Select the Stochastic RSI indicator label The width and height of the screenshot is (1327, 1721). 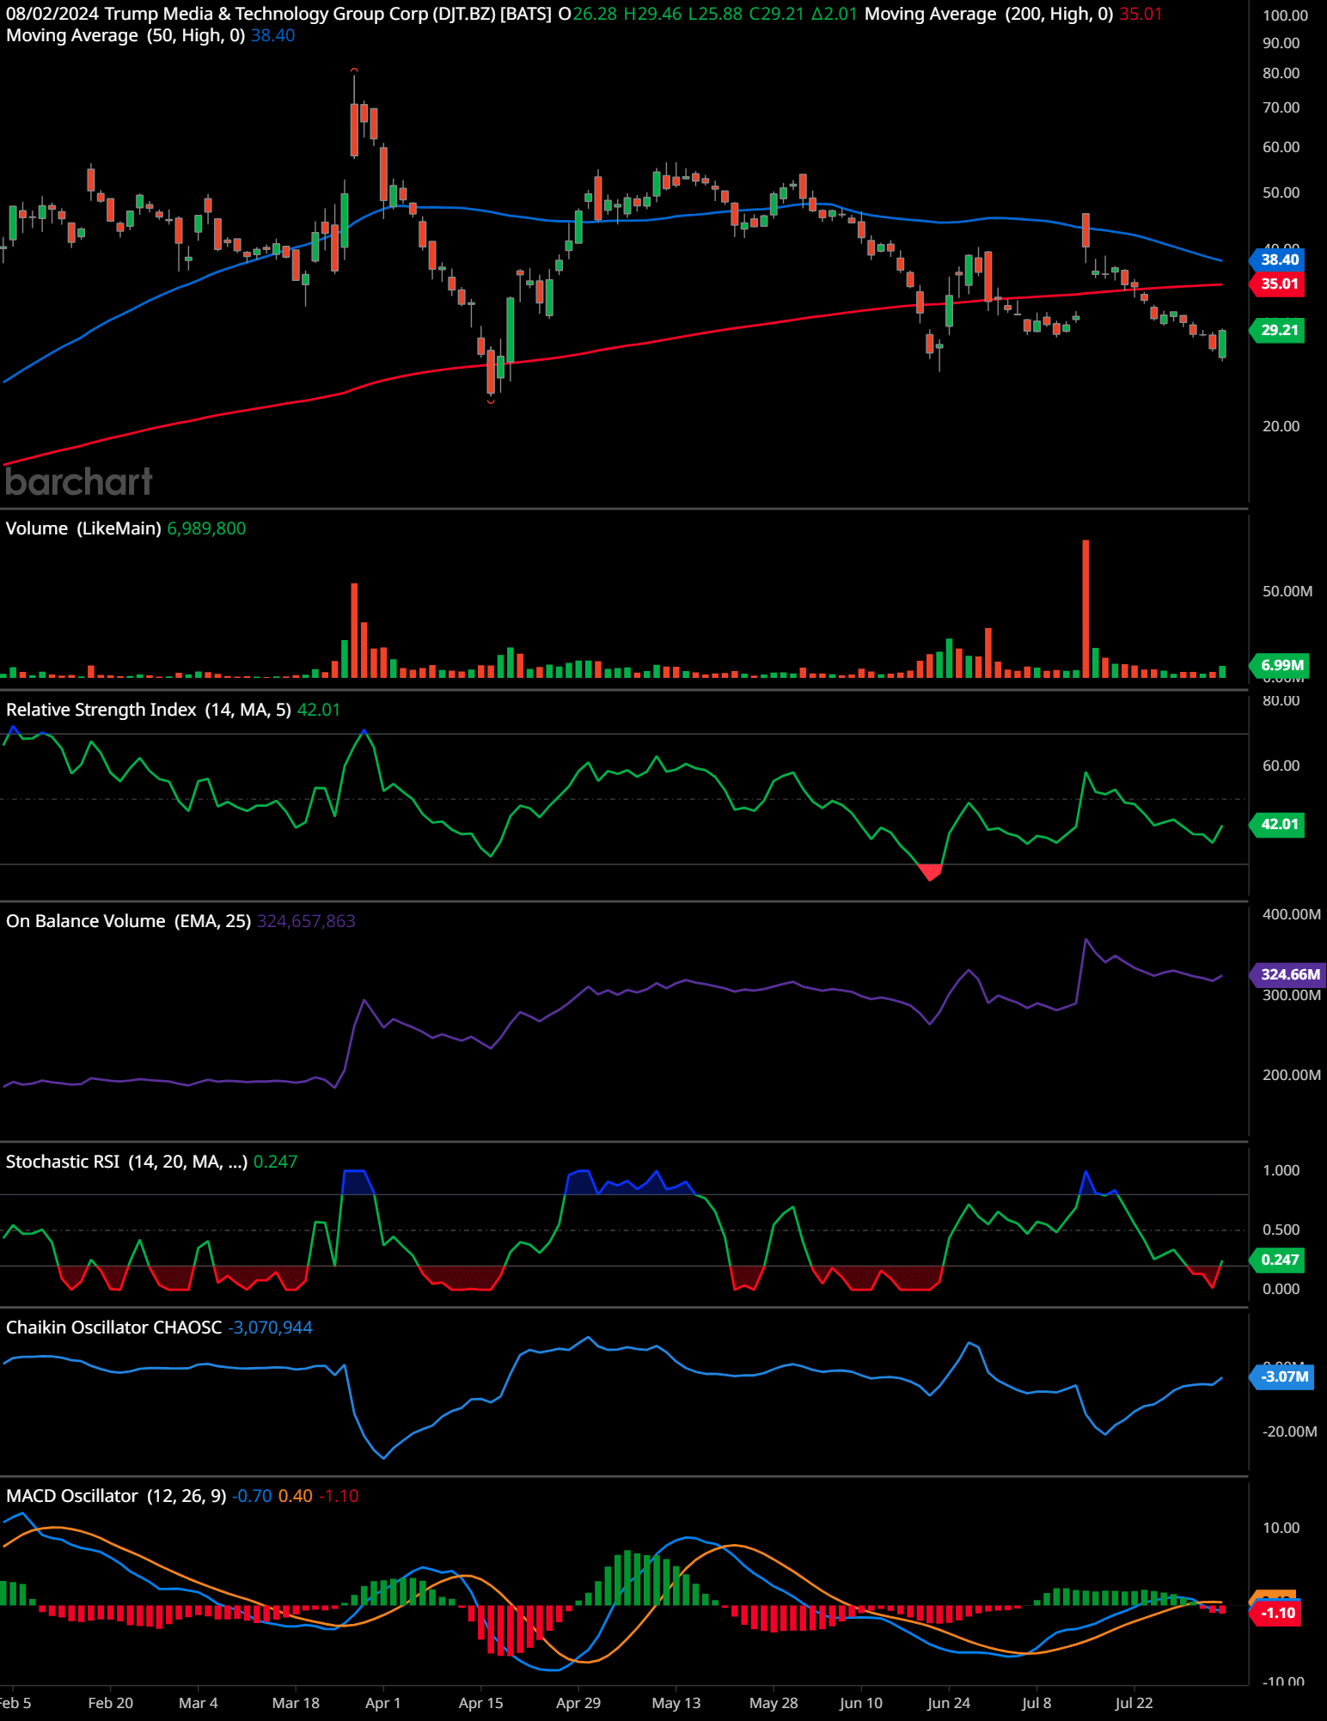point(126,1162)
